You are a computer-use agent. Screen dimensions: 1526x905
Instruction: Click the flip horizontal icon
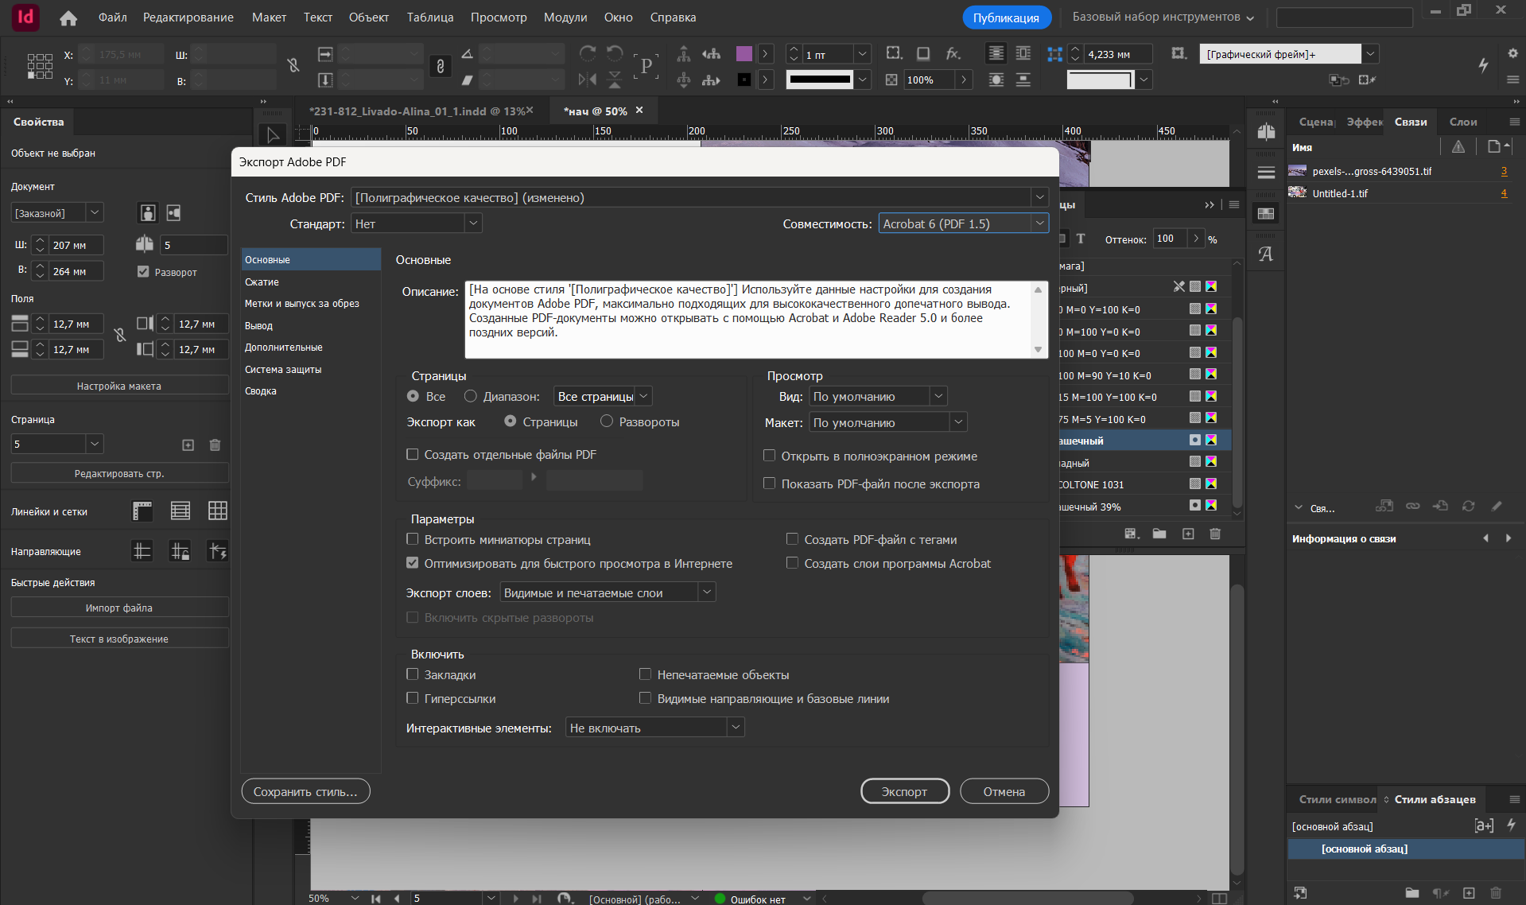(588, 80)
